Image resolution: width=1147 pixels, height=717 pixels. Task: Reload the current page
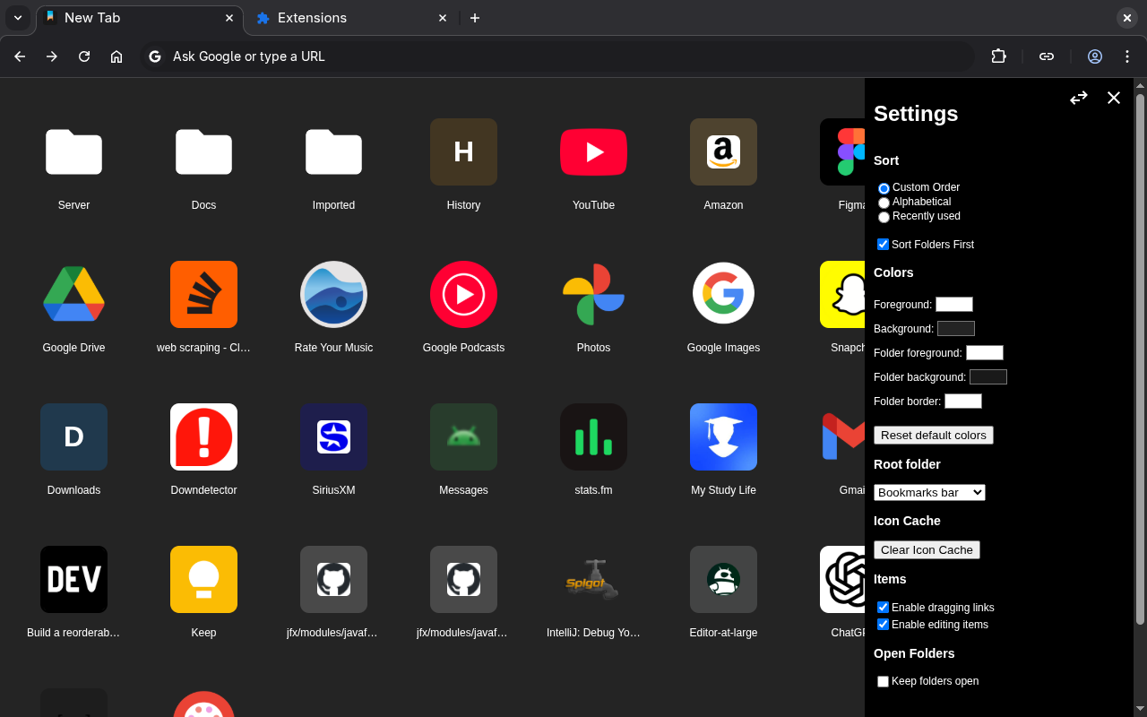tap(84, 56)
